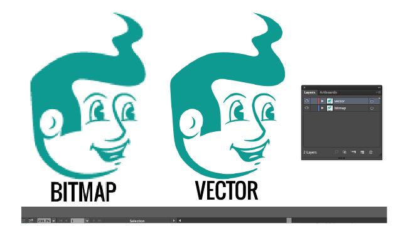Select the pixelated bitmap boy artwork

pyautogui.click(x=88, y=96)
